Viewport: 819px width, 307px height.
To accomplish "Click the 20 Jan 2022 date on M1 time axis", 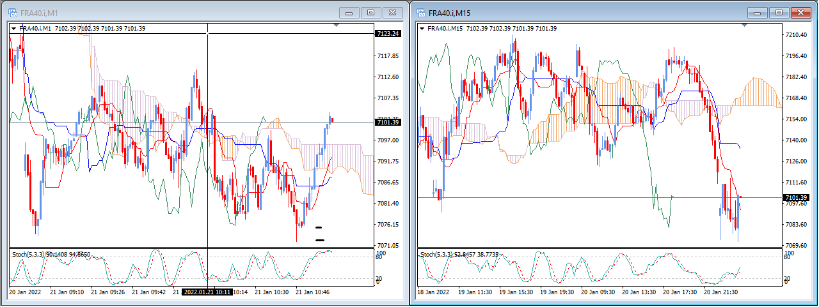I will 26,292.
